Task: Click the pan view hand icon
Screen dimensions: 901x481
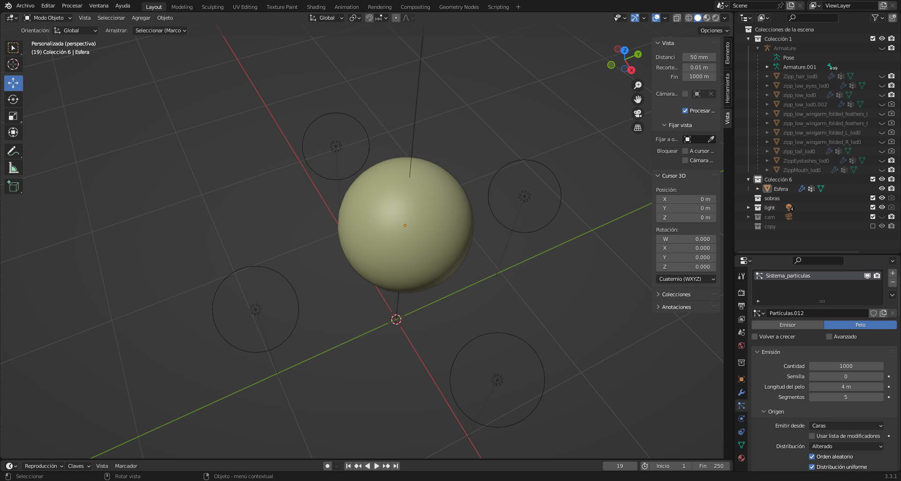Action: (638, 99)
